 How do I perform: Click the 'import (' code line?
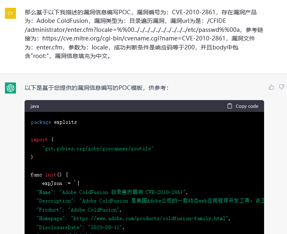point(42,140)
